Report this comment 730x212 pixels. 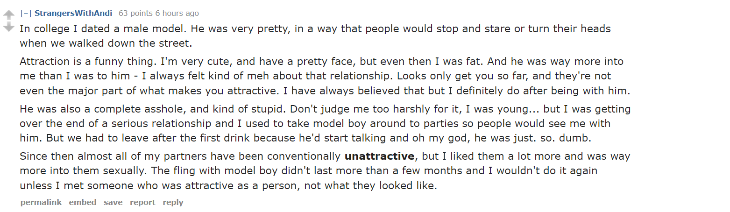[x=142, y=202]
